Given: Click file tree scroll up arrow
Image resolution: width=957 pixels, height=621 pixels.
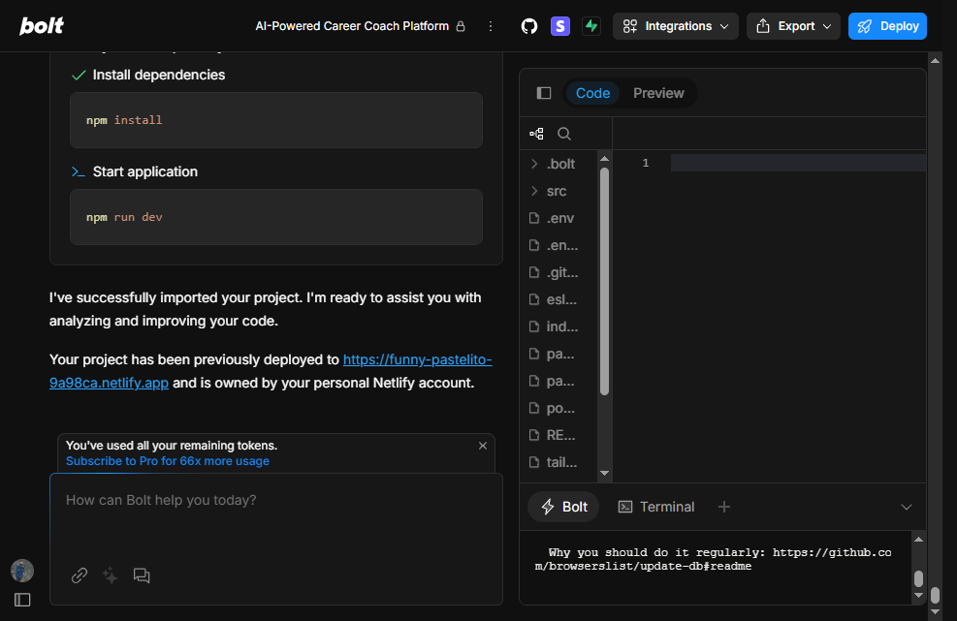Looking at the screenshot, I should tap(604, 159).
